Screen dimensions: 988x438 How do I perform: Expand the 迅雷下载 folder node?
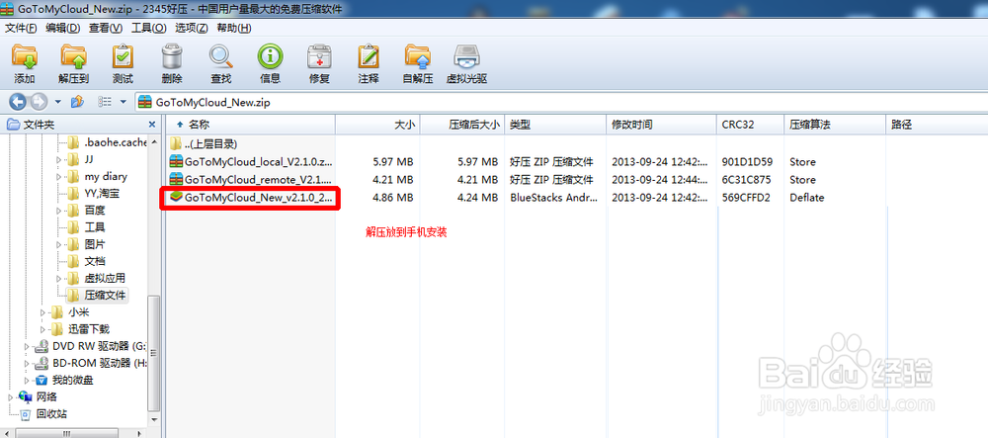click(42, 329)
